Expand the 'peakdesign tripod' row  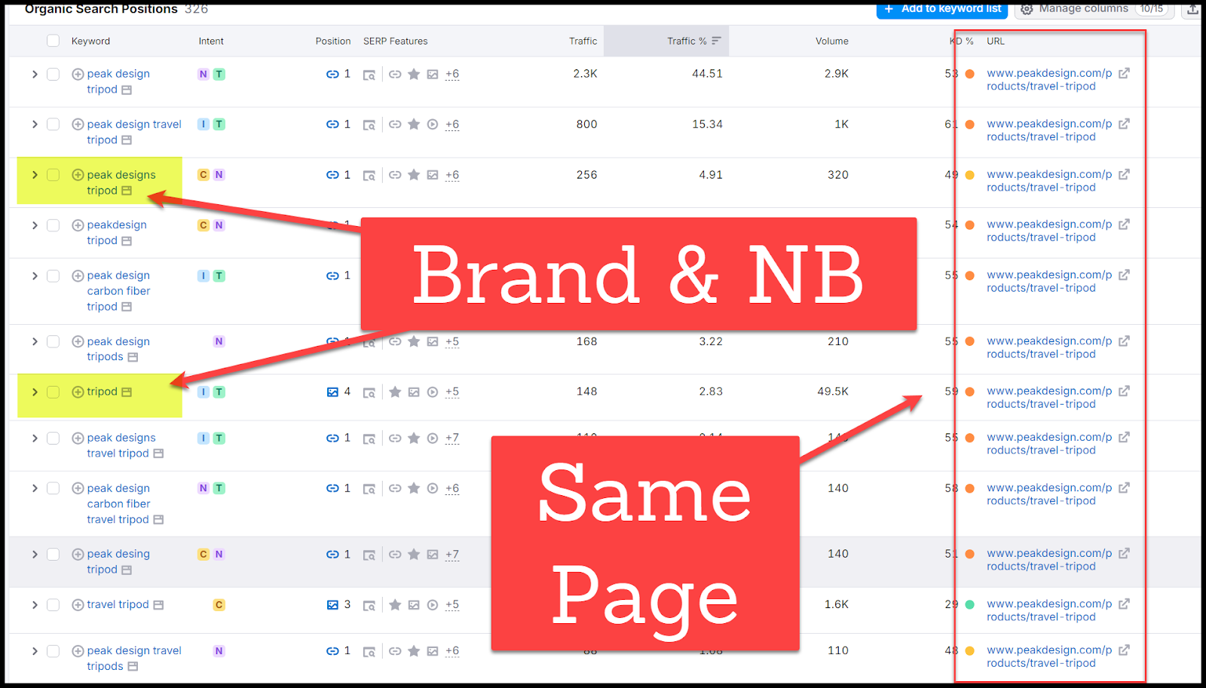pos(35,225)
